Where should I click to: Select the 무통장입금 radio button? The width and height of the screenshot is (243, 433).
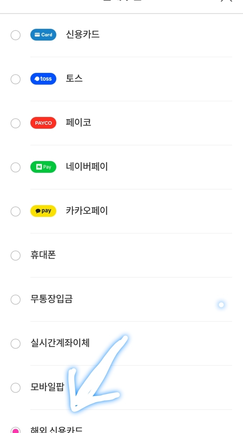tap(15, 299)
